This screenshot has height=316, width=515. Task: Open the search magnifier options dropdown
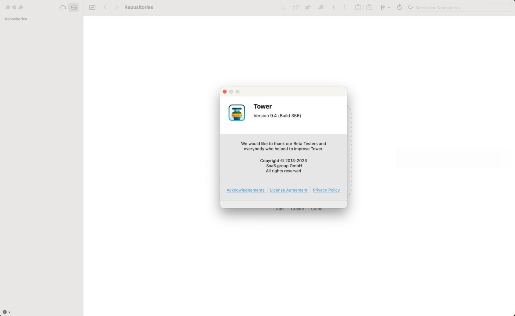[x=411, y=8]
